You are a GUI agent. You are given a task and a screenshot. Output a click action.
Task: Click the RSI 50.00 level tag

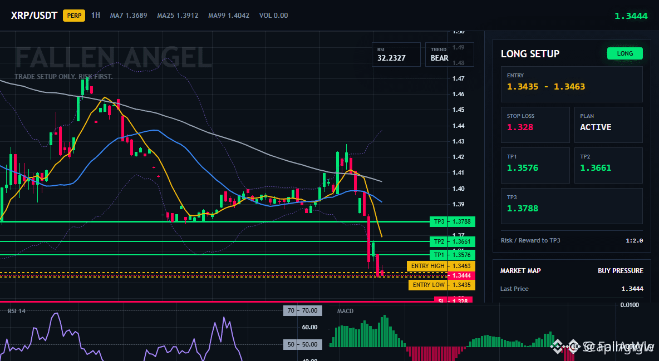coord(303,345)
